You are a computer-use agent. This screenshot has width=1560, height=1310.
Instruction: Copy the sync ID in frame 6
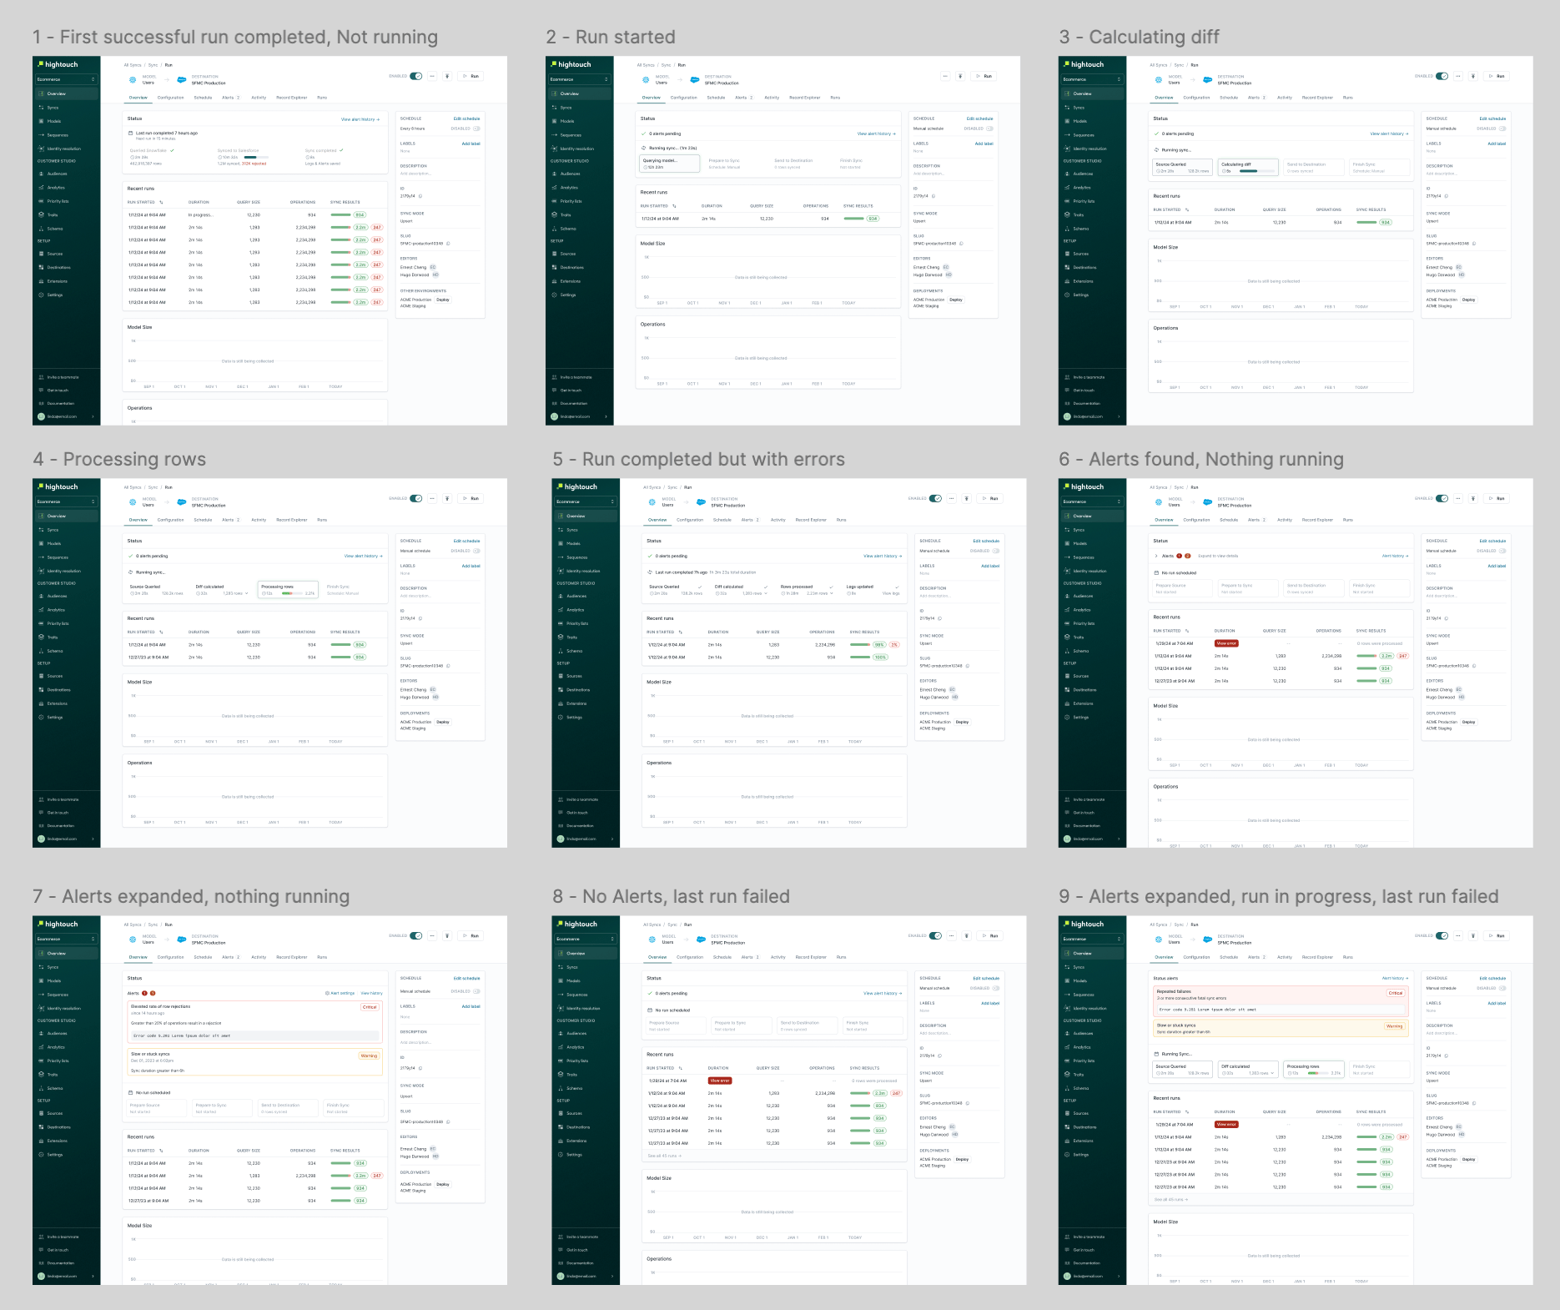tap(1447, 618)
